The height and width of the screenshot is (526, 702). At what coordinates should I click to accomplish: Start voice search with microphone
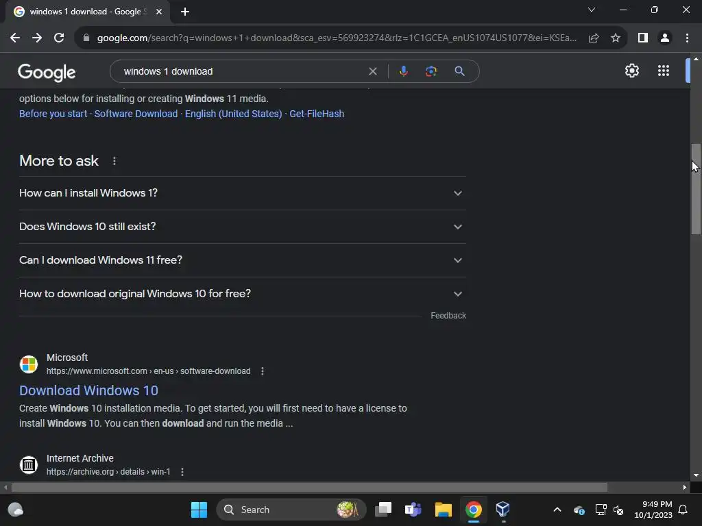[403, 71]
